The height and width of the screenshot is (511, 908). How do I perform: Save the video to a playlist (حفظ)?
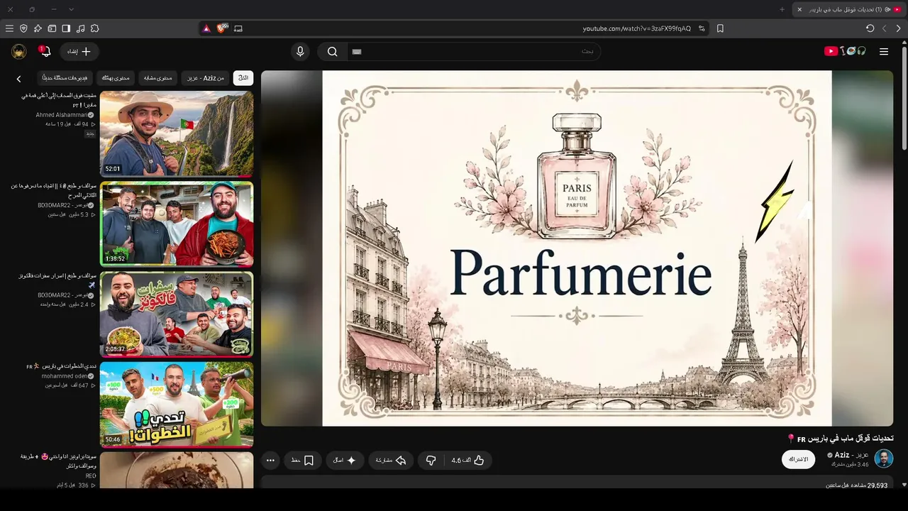302,461
